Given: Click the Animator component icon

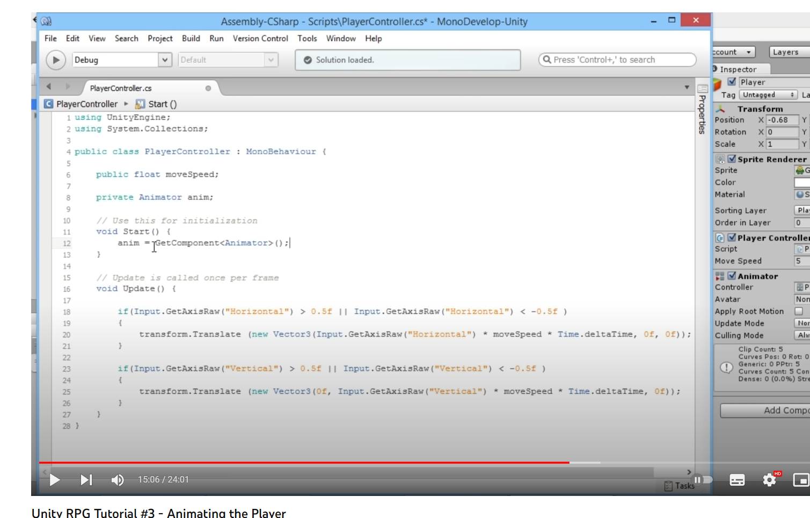Looking at the screenshot, I should click(720, 276).
